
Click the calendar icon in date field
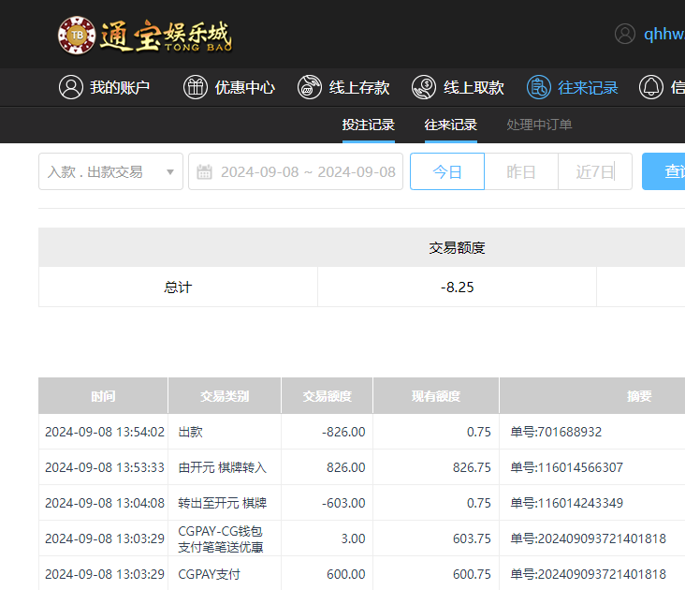(x=204, y=172)
